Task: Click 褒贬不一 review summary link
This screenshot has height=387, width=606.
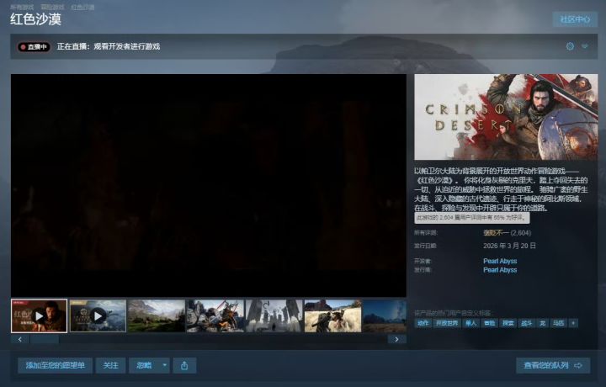Action: [496, 233]
